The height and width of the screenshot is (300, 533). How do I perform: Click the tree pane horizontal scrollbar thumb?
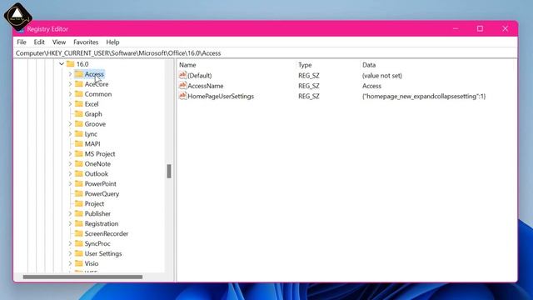click(82, 277)
